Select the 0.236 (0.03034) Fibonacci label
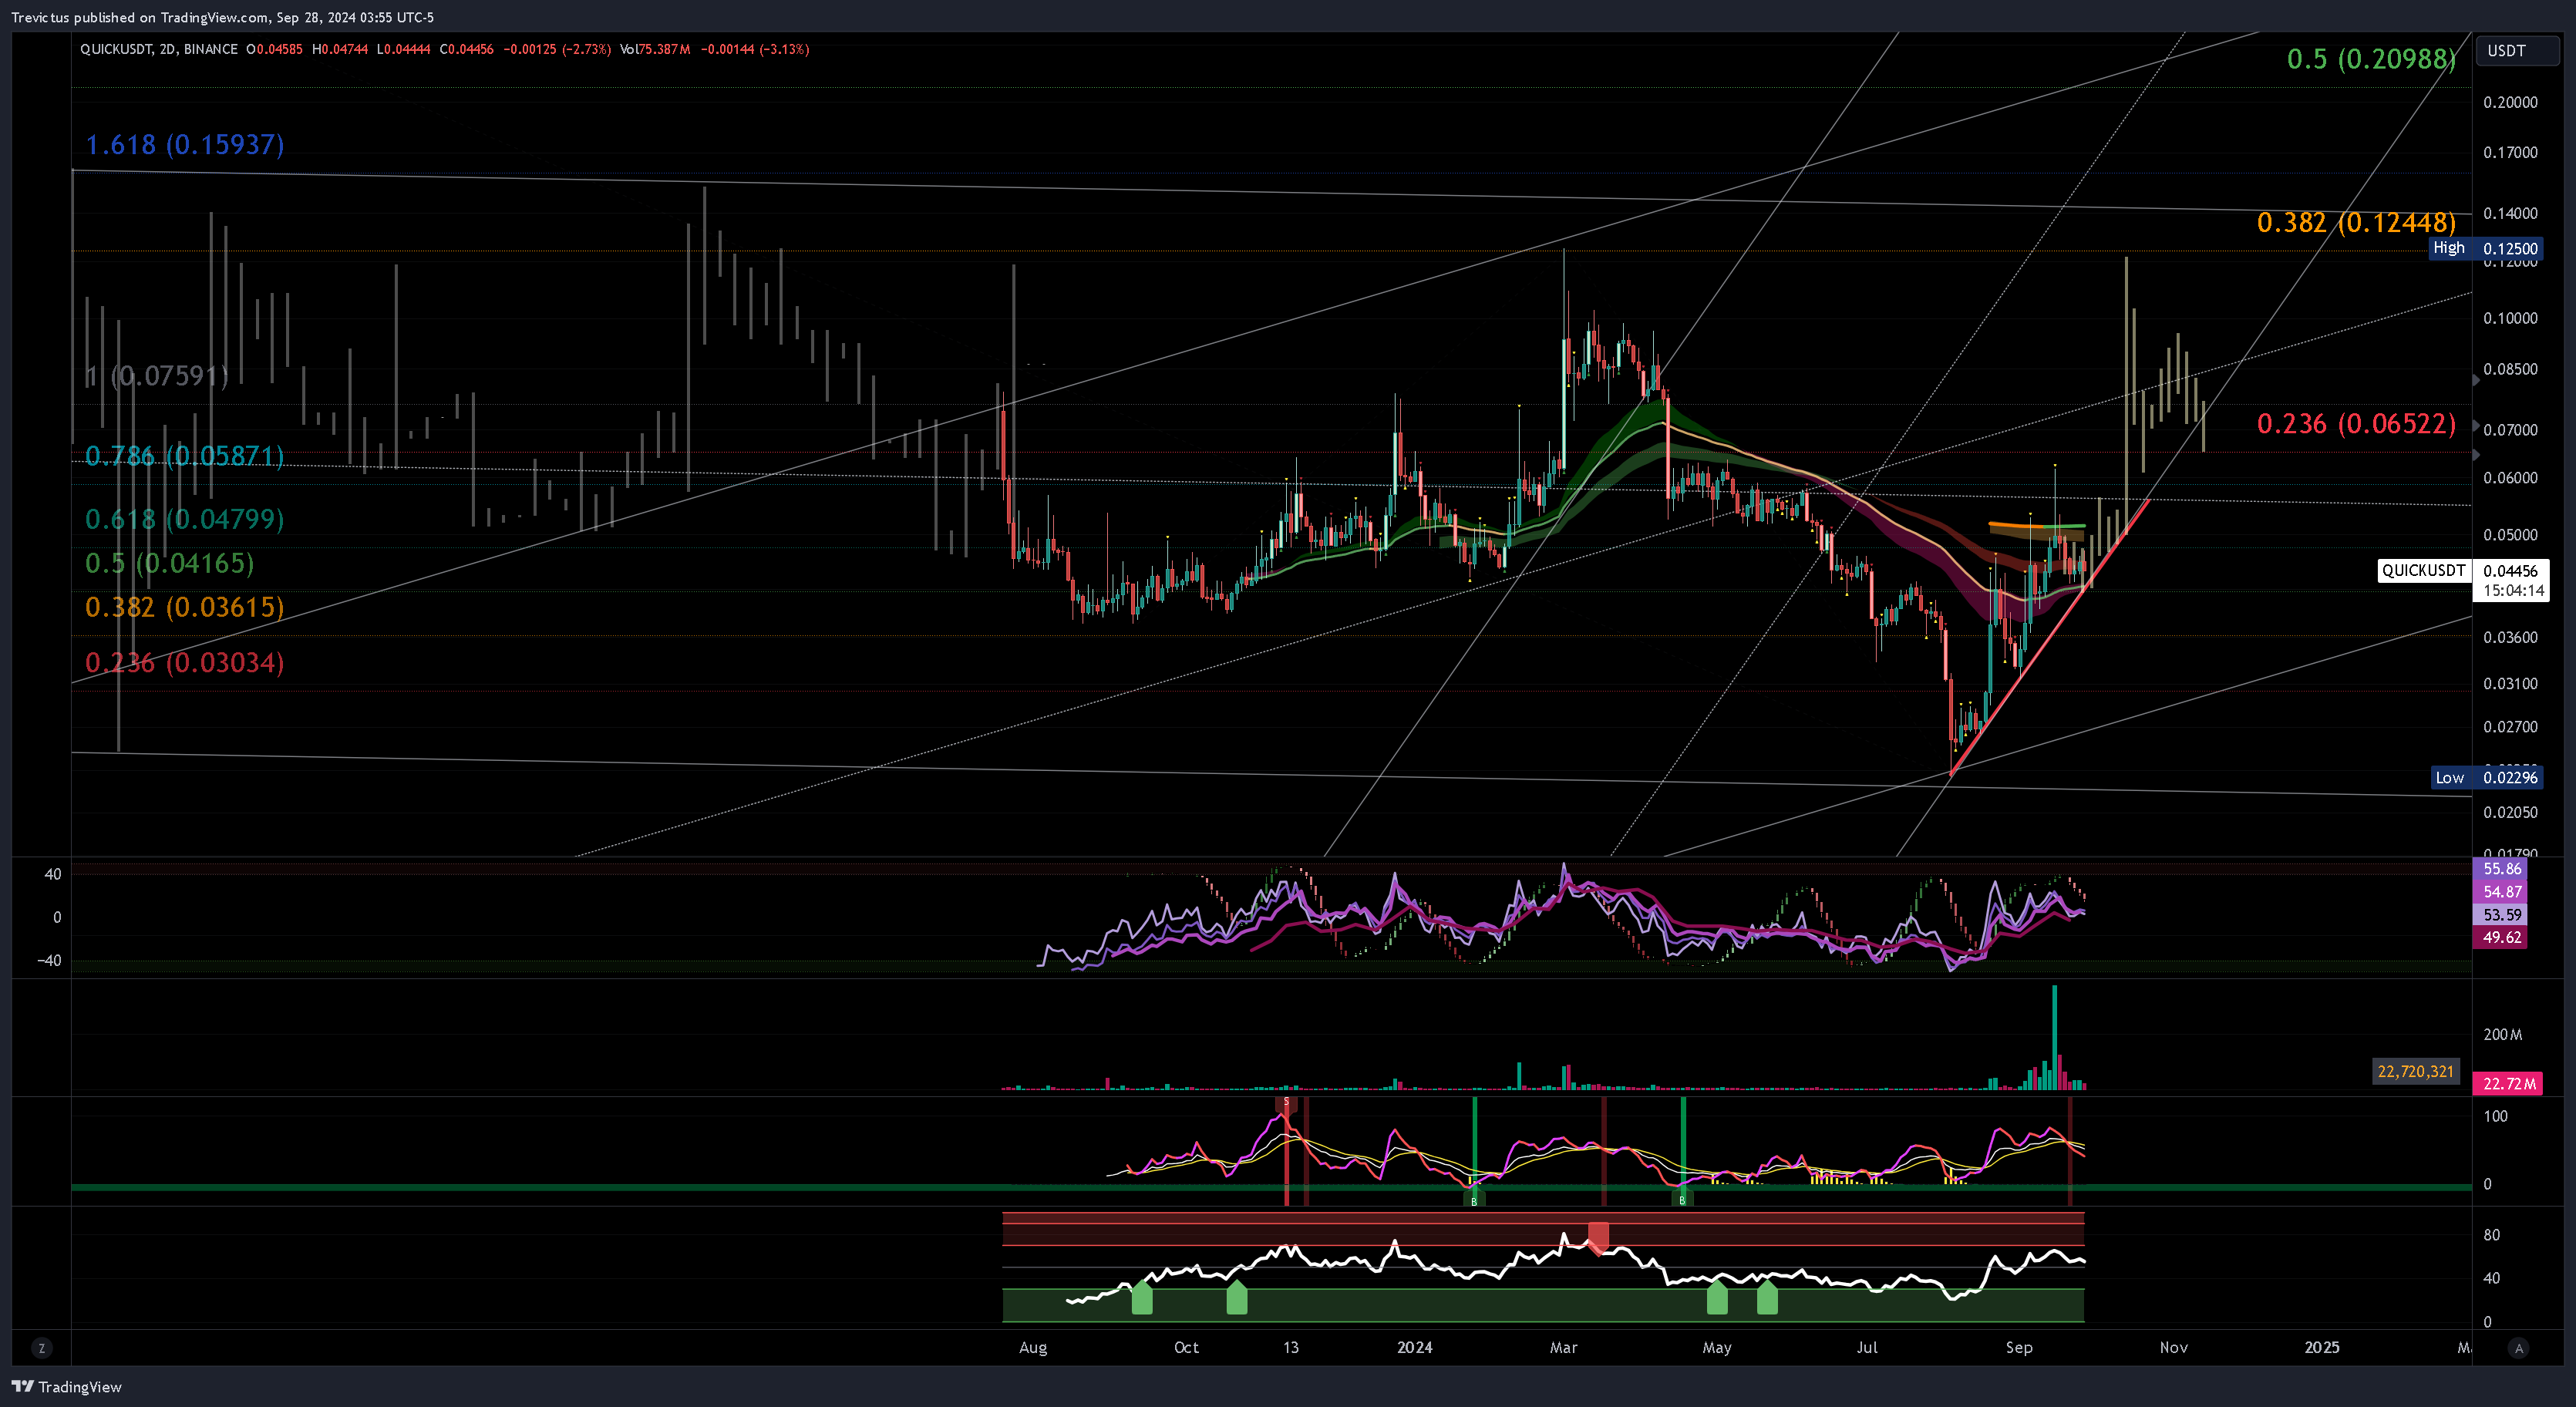2576x1407 pixels. pyautogui.click(x=185, y=662)
